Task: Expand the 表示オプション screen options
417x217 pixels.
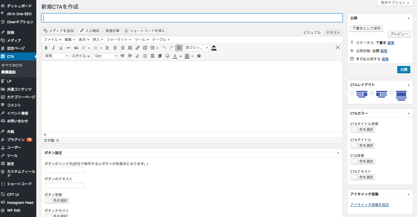Action: pyautogui.click(x=395, y=3)
